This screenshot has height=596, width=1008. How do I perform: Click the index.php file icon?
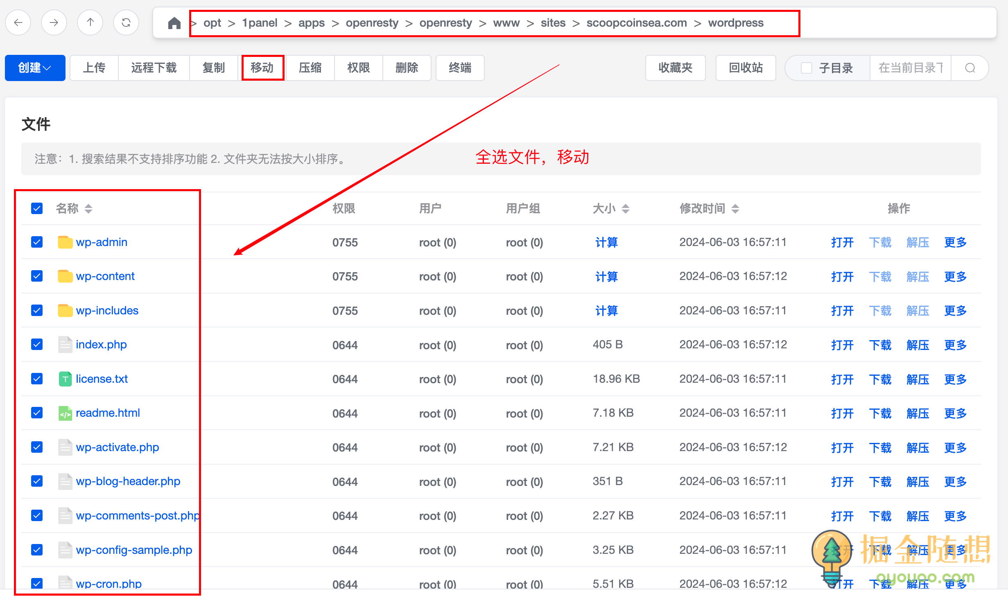[x=65, y=345]
